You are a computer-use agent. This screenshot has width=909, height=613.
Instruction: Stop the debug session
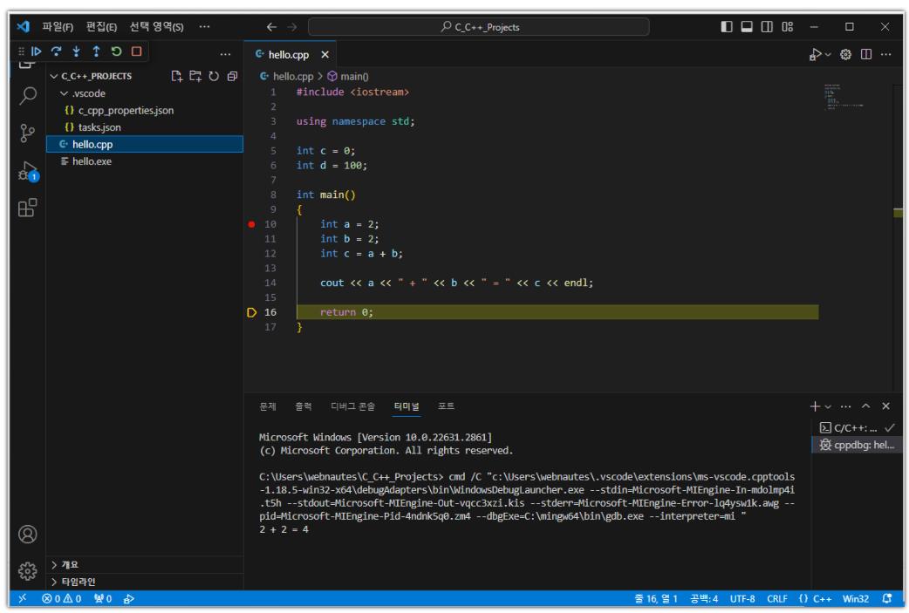click(x=137, y=51)
